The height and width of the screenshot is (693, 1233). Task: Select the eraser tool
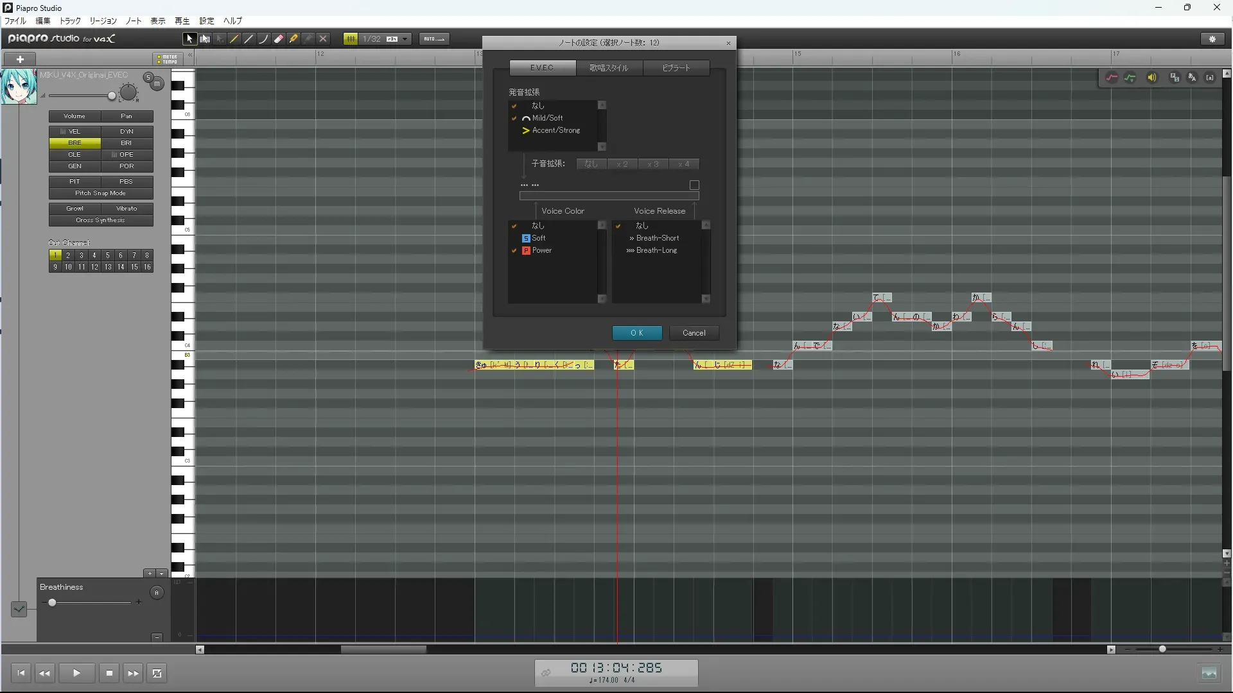[x=279, y=39]
